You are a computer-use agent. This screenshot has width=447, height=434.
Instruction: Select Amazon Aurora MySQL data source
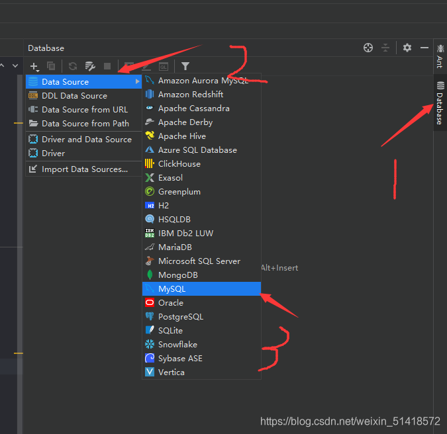(x=201, y=81)
